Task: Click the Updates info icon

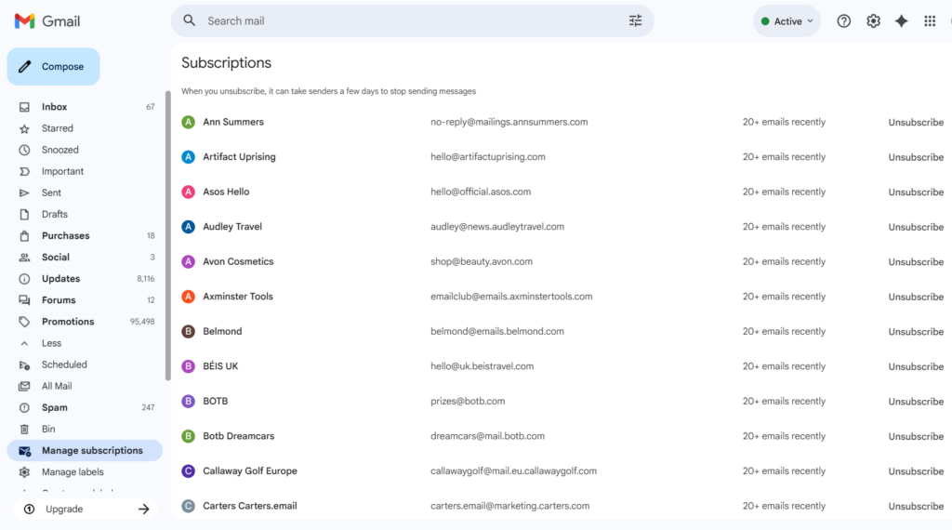Action: [x=24, y=279]
